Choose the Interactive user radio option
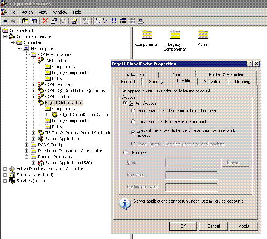The image size is (267, 239). coord(133,111)
